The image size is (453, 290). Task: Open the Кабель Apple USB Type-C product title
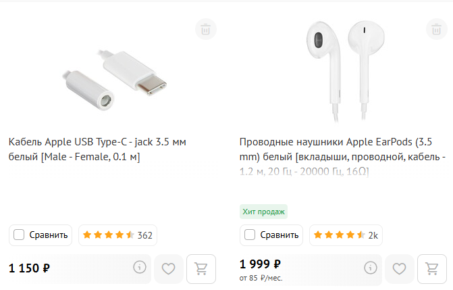[97, 149]
